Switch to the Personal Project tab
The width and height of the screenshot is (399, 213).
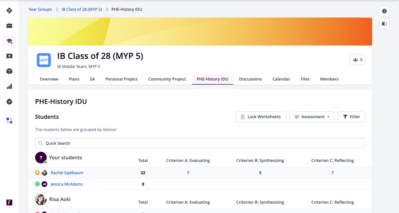(122, 79)
